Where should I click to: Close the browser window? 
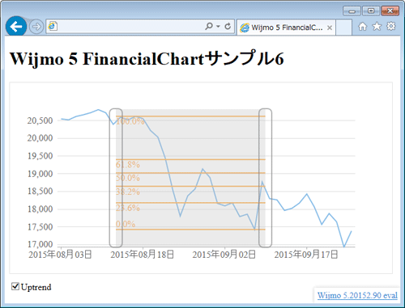pos(390,11)
